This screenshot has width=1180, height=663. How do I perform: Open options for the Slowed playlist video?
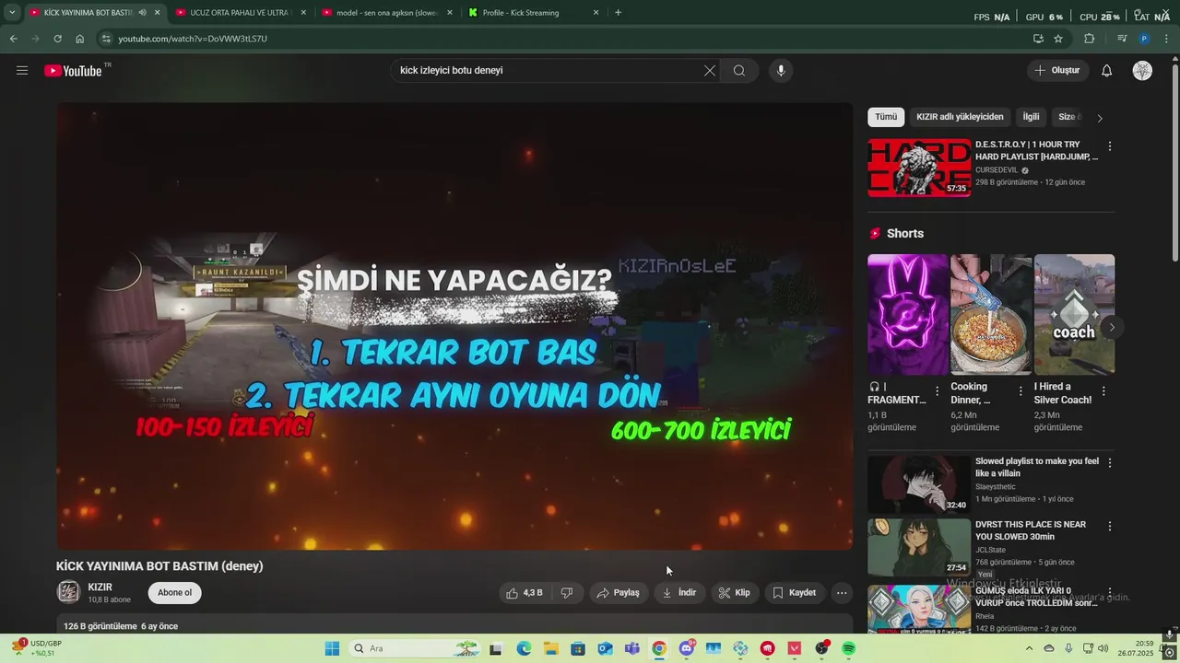1110,462
